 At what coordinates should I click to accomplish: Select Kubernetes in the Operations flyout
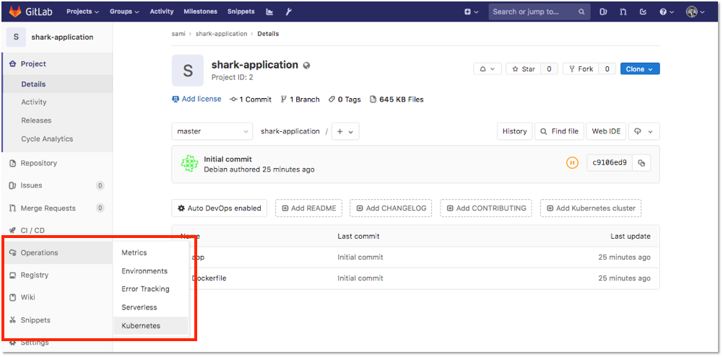coord(151,326)
